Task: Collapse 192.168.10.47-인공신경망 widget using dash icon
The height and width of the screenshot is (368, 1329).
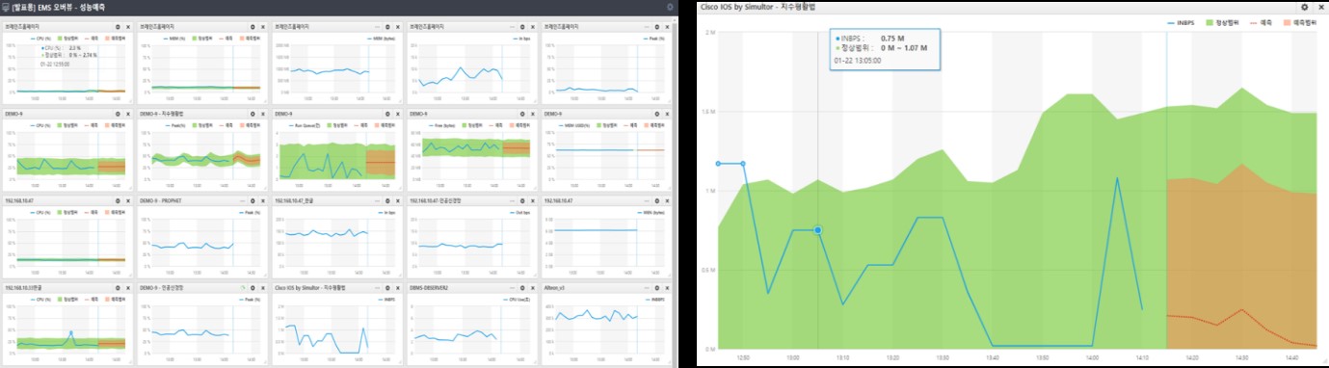Action: coord(512,200)
